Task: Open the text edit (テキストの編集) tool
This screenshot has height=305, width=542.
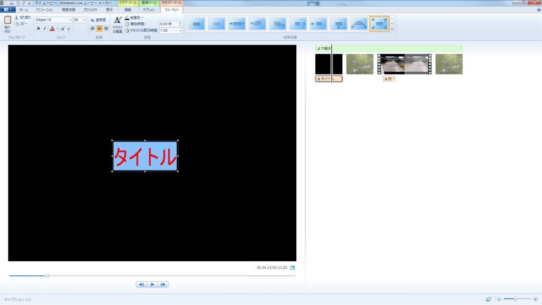Action: pyautogui.click(x=118, y=24)
